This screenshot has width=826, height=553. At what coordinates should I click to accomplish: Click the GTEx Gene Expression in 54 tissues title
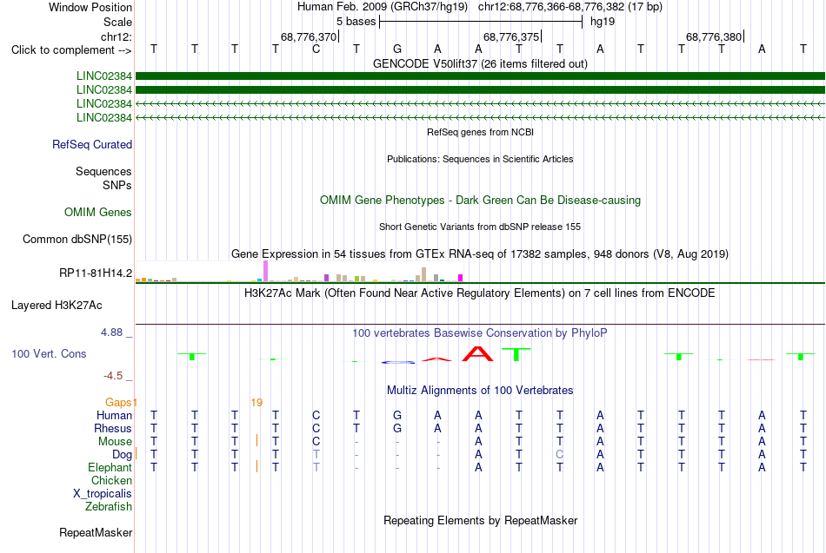pyautogui.click(x=480, y=254)
